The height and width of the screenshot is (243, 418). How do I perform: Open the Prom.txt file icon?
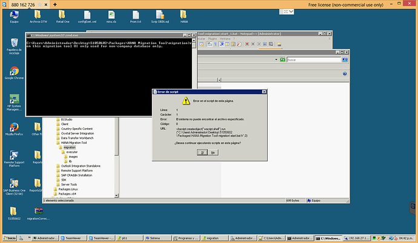tap(136, 16)
